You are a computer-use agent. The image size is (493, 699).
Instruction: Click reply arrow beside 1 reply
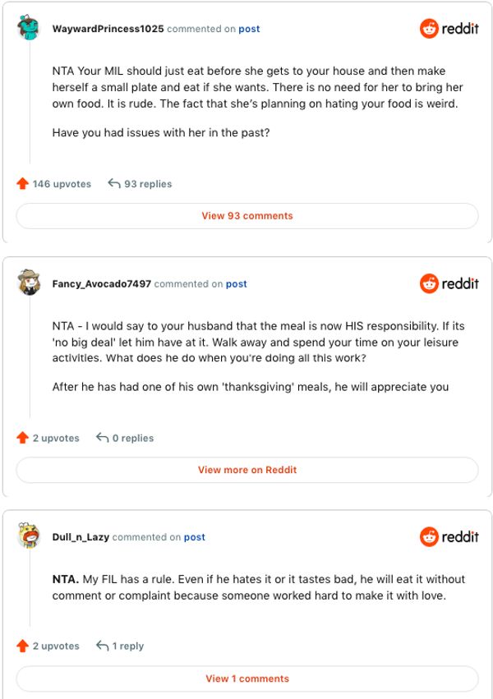pyautogui.click(x=103, y=646)
